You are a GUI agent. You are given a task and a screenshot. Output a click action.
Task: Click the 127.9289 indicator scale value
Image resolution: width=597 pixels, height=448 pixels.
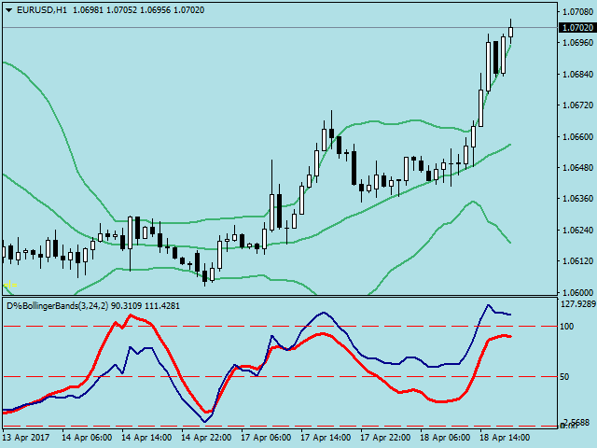tap(578, 304)
